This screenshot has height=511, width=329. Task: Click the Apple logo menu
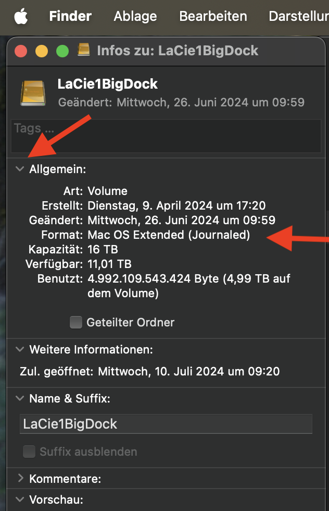point(20,16)
